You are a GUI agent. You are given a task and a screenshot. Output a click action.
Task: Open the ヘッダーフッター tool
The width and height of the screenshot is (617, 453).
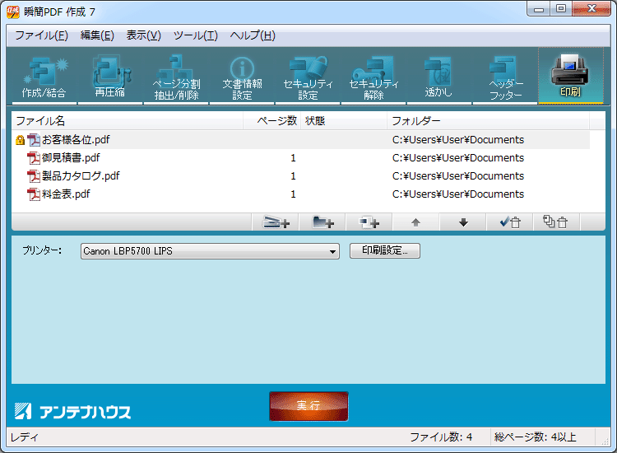pos(505,77)
